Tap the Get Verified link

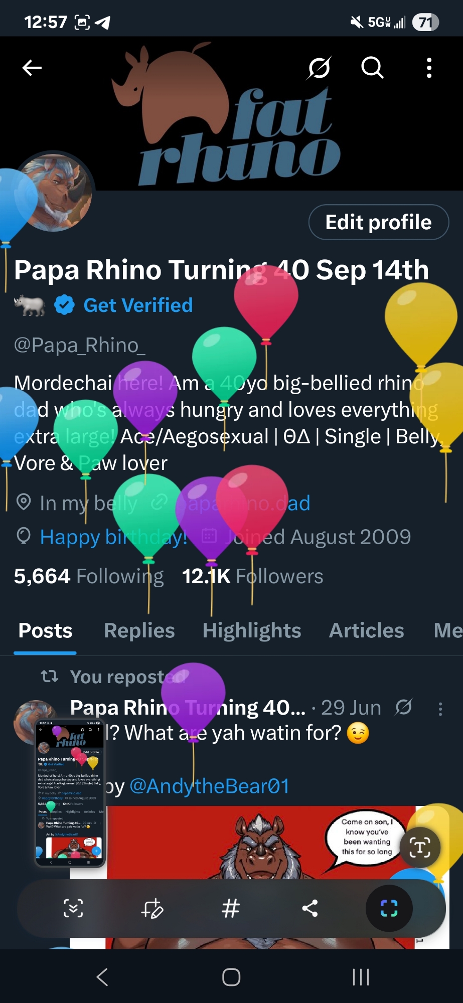(x=138, y=305)
